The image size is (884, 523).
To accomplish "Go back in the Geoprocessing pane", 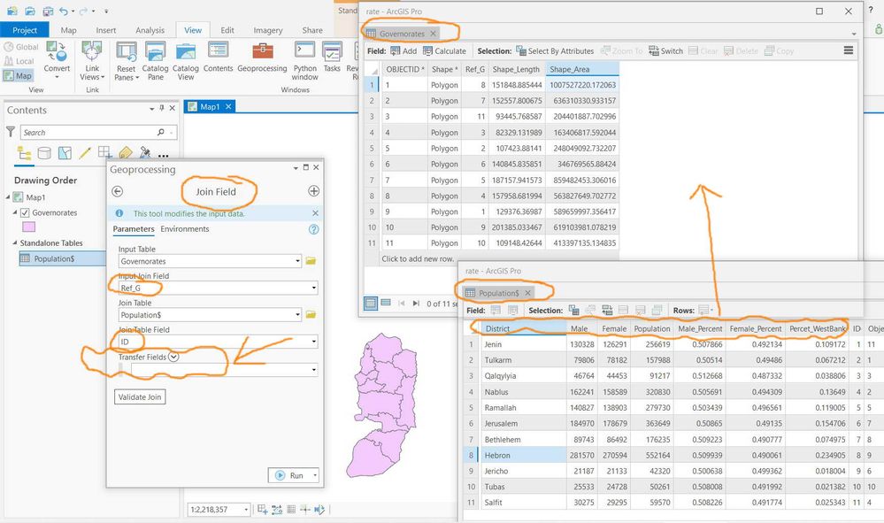I will pos(118,191).
